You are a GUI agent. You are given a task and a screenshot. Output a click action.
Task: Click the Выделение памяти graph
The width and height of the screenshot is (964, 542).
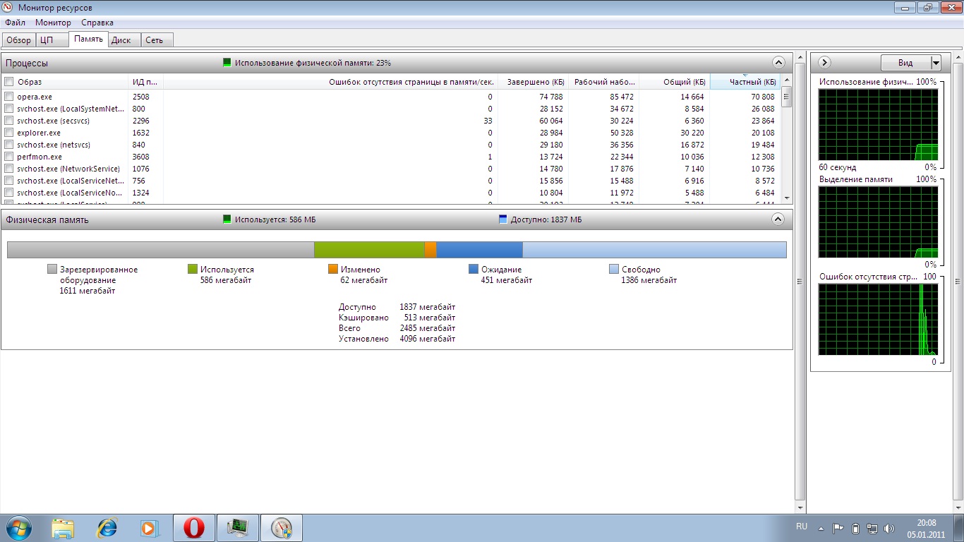tap(878, 222)
